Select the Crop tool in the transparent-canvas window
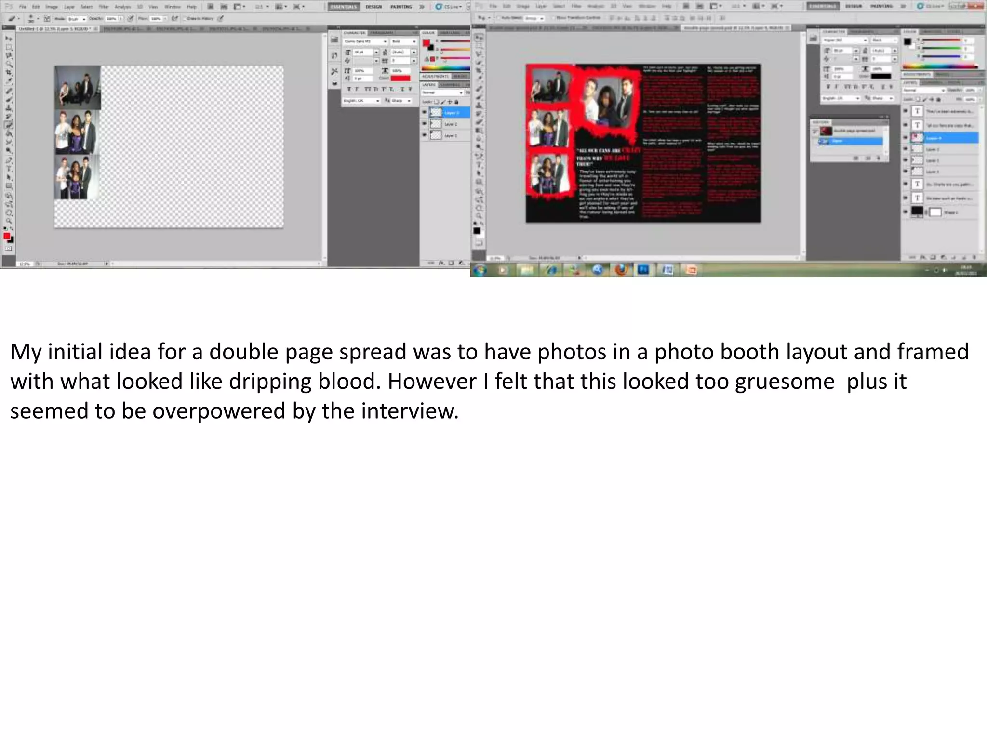This screenshot has height=740, width=987. [x=9, y=72]
